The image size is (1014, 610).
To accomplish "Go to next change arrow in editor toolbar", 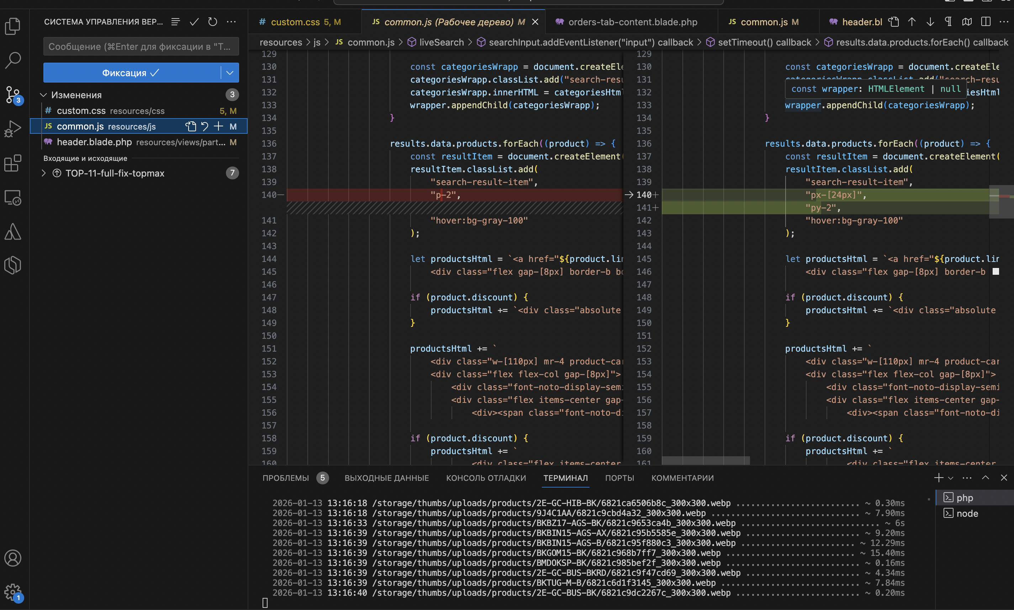I will click(x=930, y=22).
